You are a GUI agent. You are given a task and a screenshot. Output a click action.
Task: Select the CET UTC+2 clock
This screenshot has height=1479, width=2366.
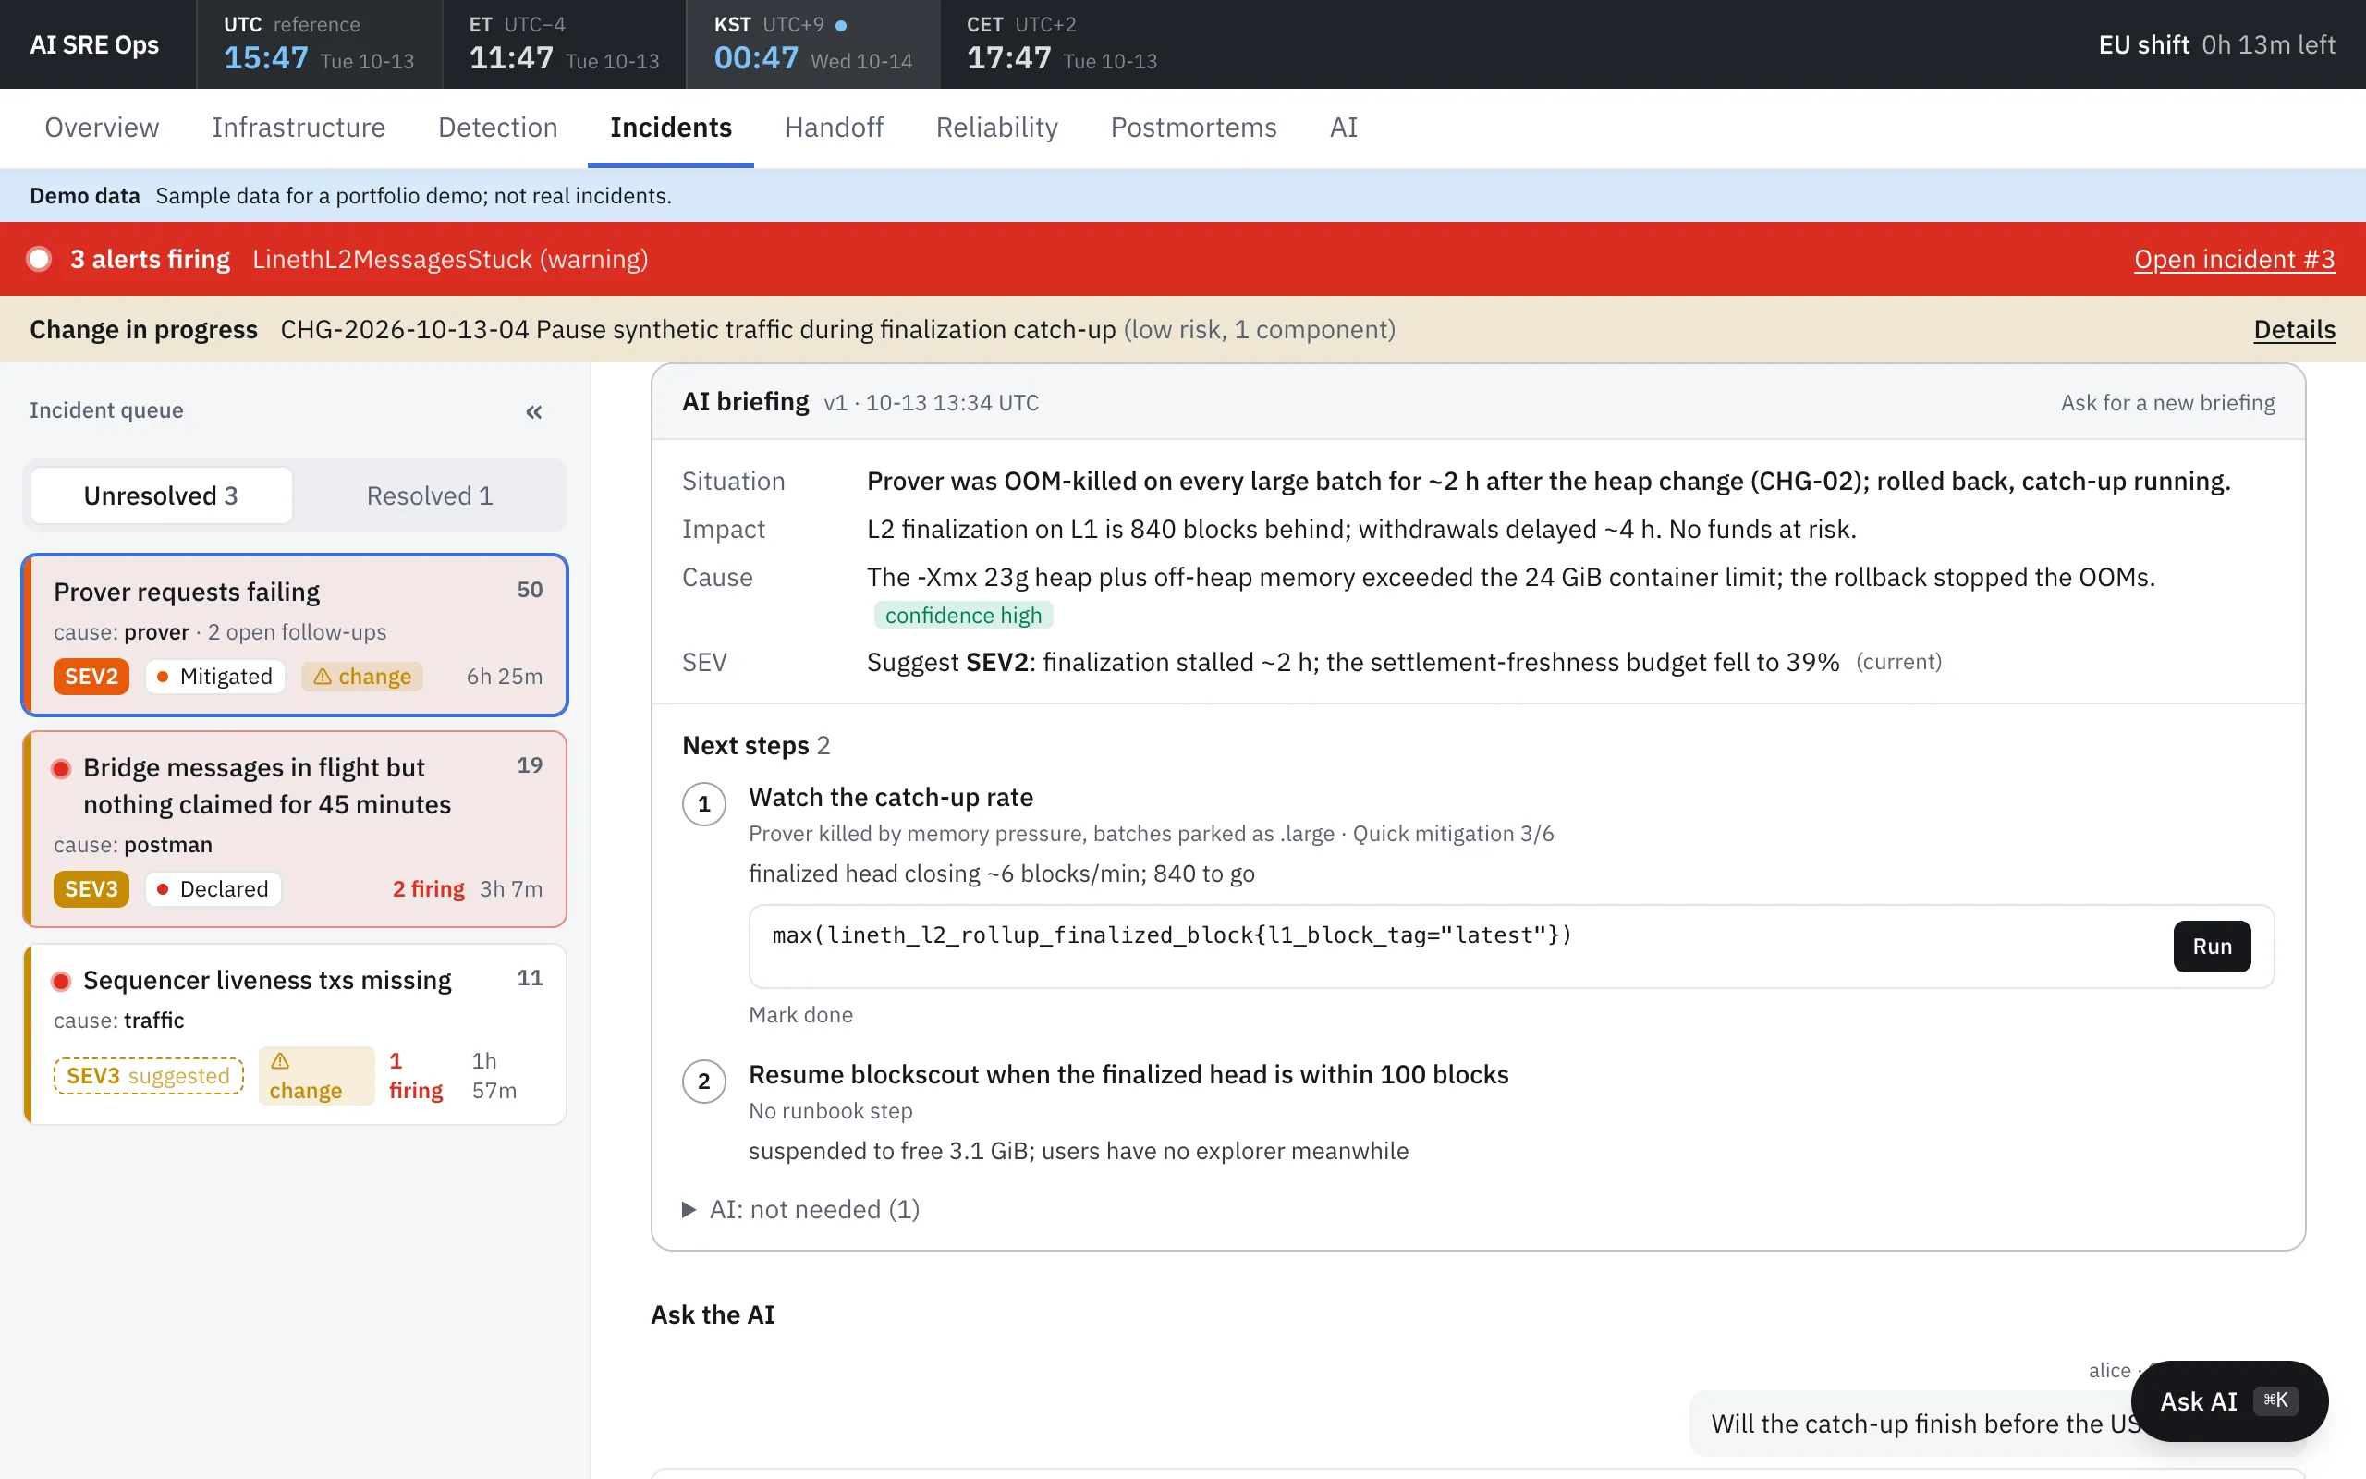point(1062,44)
